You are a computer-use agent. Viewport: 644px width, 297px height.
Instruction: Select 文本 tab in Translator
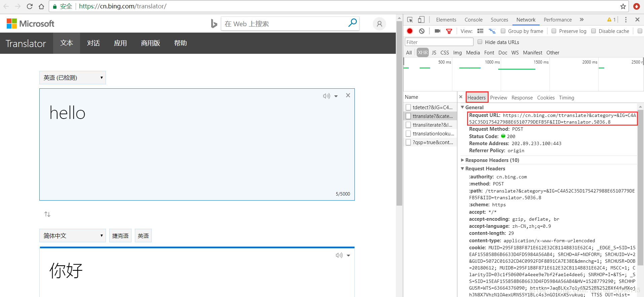(x=67, y=43)
